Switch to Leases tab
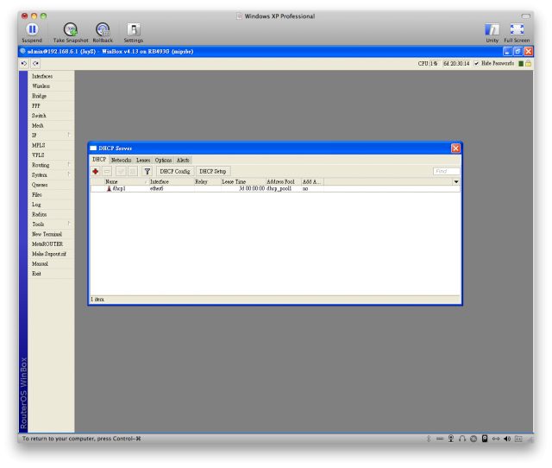The width and height of the screenshot is (552, 468). (143, 160)
